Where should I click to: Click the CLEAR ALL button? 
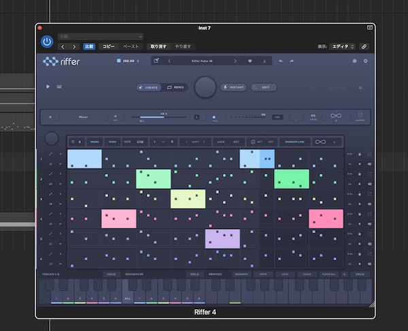point(328,275)
